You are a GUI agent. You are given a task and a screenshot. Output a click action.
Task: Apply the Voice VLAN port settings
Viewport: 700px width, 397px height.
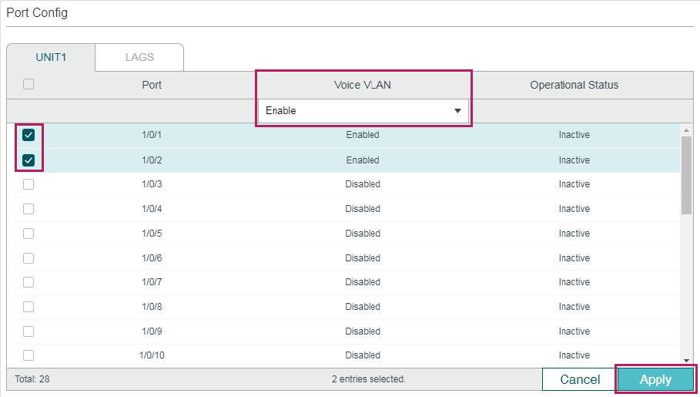coord(655,379)
